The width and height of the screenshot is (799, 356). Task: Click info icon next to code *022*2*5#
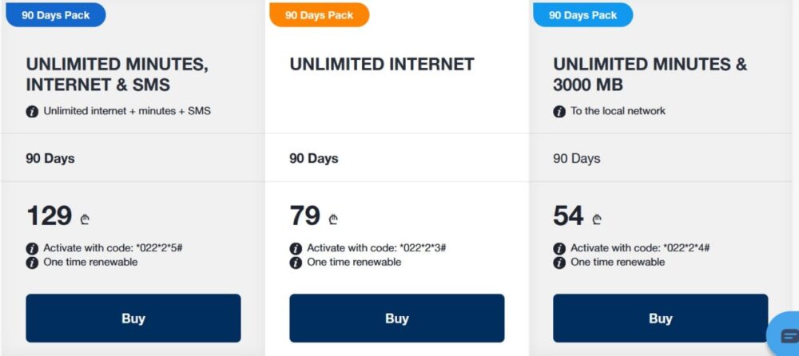tap(32, 248)
